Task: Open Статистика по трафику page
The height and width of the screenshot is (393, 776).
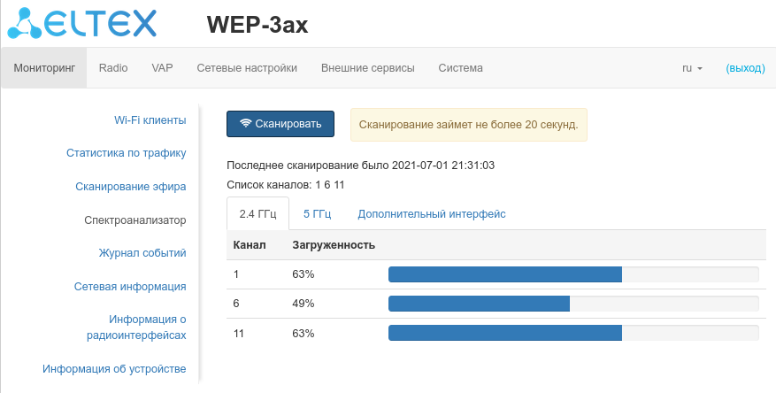Action: point(126,153)
